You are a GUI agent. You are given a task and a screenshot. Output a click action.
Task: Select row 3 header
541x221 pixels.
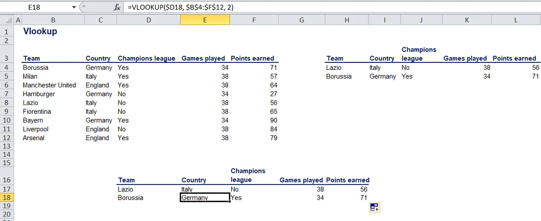(x=6, y=58)
